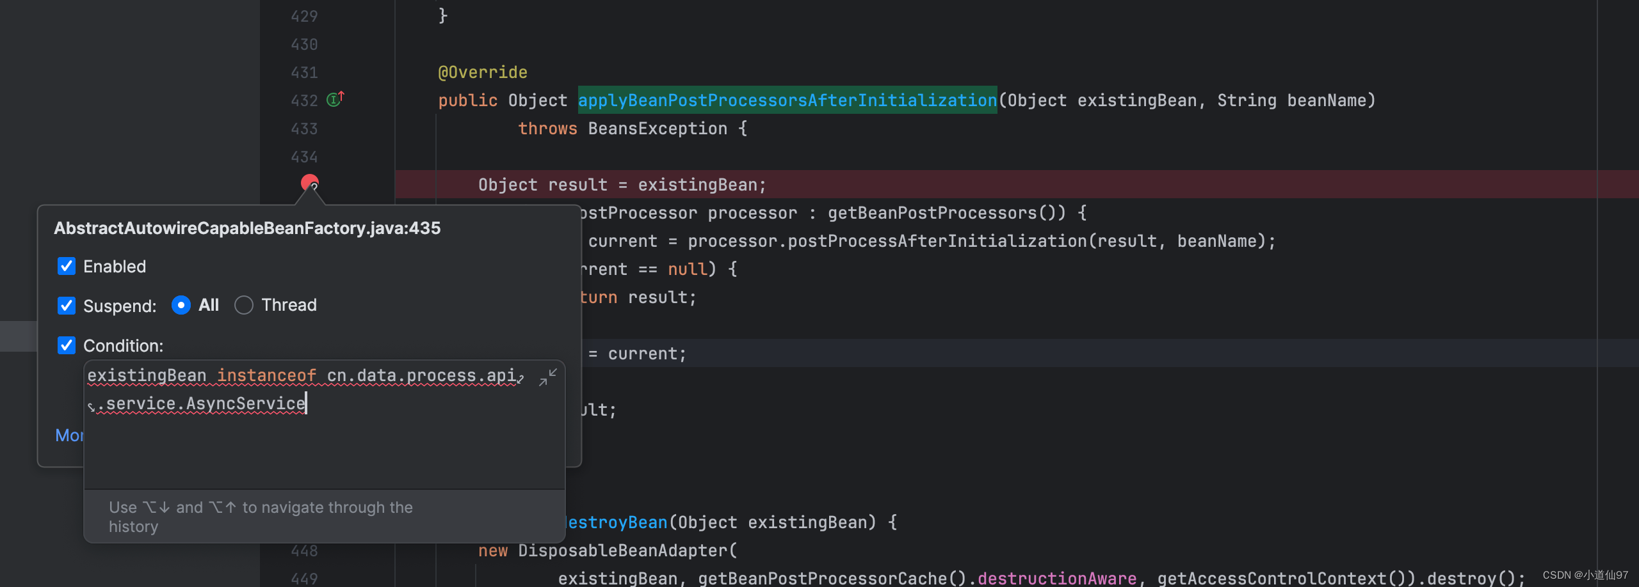Collapse the condition editor with the shrink arrows
Image resolution: width=1639 pixels, height=587 pixels.
coord(548,377)
